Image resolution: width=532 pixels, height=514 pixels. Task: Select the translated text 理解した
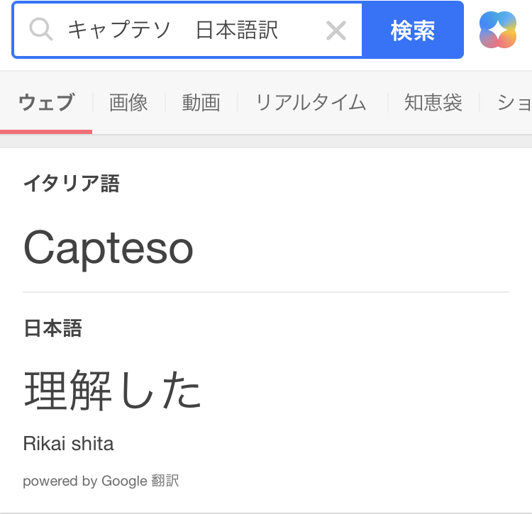pos(113,390)
